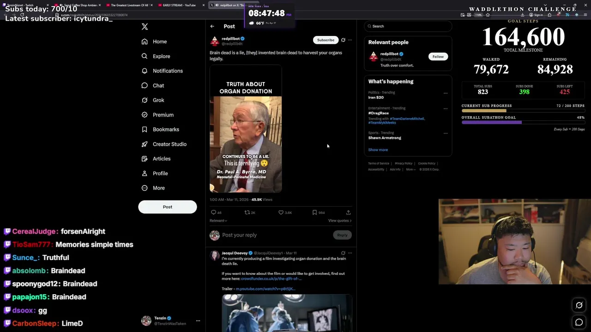Click the X search box

(x=408, y=26)
